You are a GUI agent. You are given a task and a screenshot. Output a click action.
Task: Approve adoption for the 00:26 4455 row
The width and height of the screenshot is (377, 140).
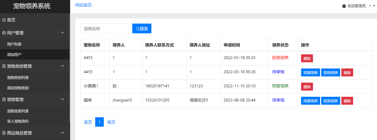(311, 72)
